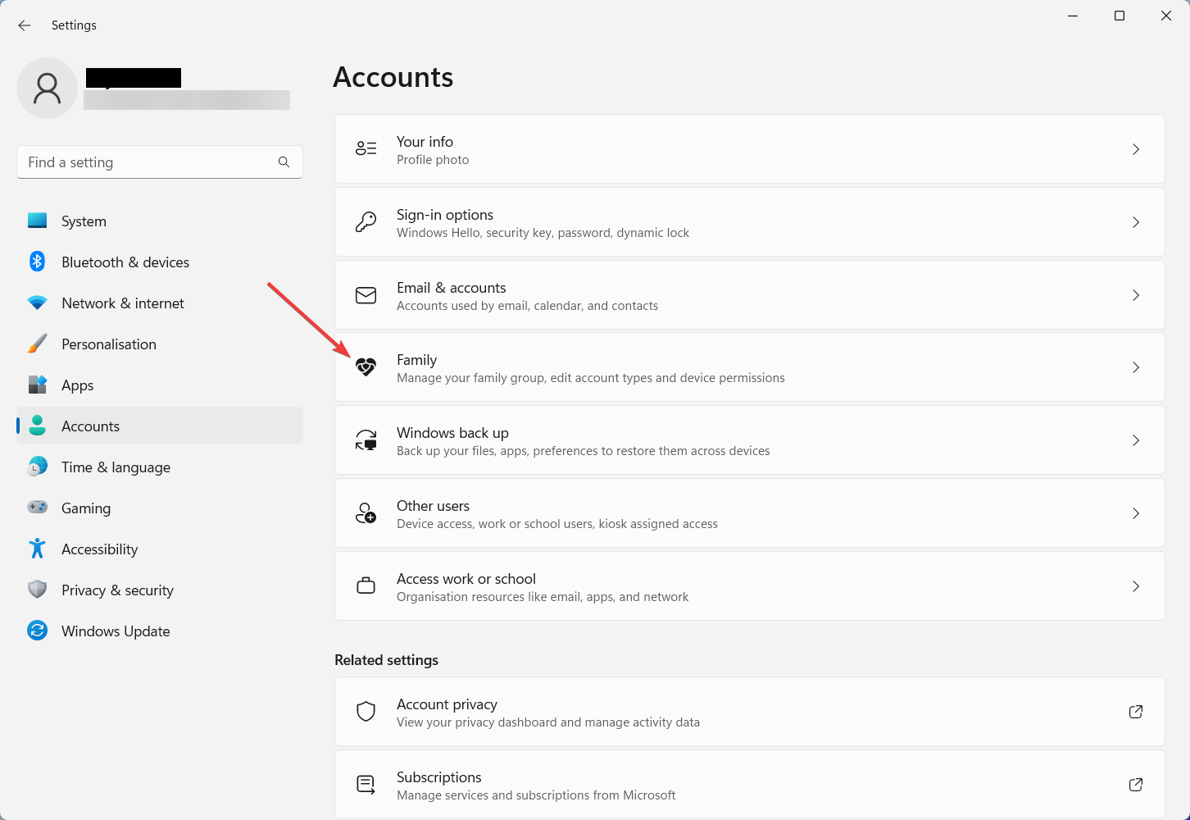
Task: Open Time & language settings
Action: pyautogui.click(x=160, y=467)
